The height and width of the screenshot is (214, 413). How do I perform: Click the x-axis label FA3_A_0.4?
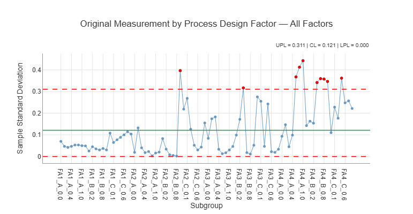click(218, 184)
